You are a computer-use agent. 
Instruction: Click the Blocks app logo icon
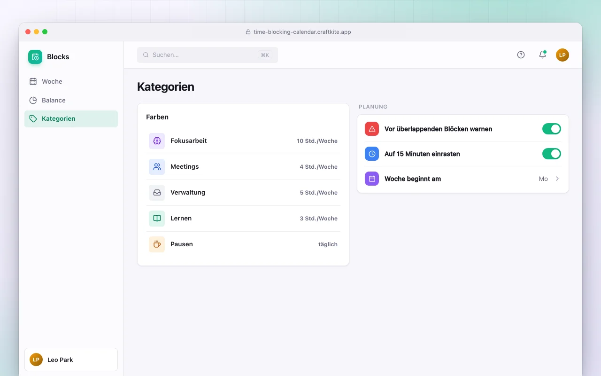35,57
